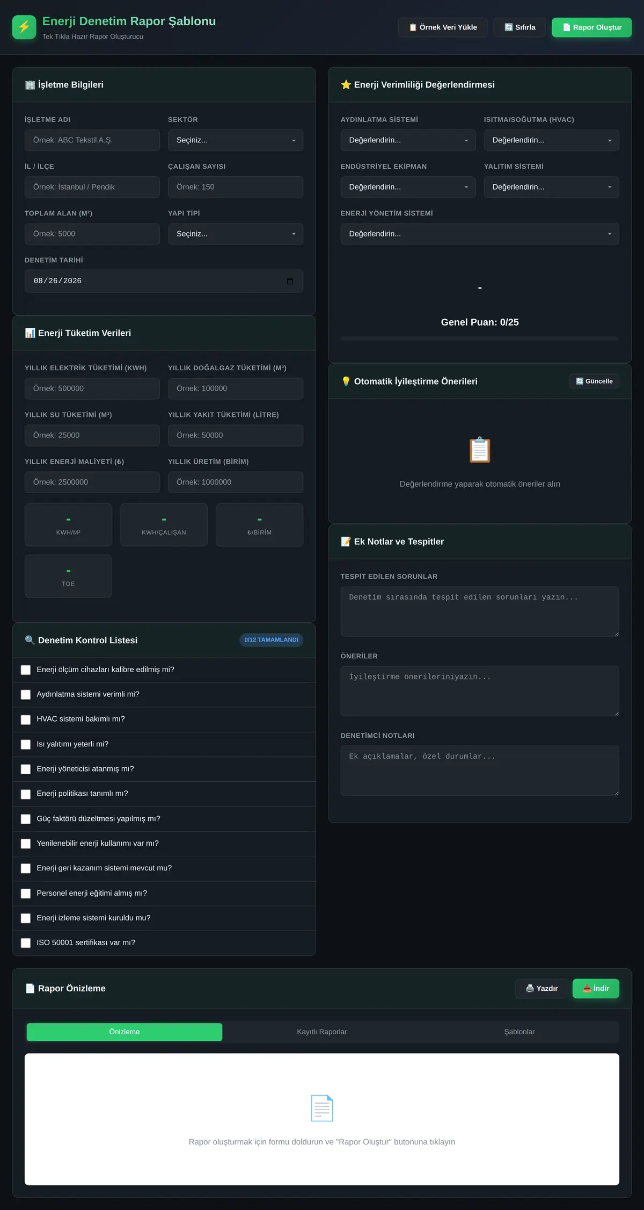The image size is (644, 1210).
Task: Mark 'HVAC sistemi bakımlı mı?' as done
Action: (x=26, y=719)
